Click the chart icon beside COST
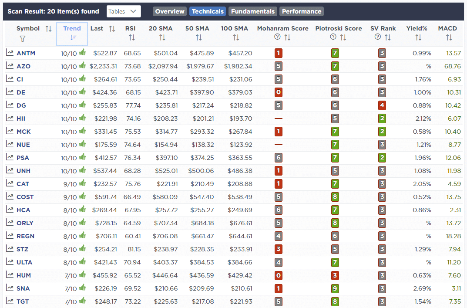This screenshot has height=308, width=467. [x=10, y=196]
